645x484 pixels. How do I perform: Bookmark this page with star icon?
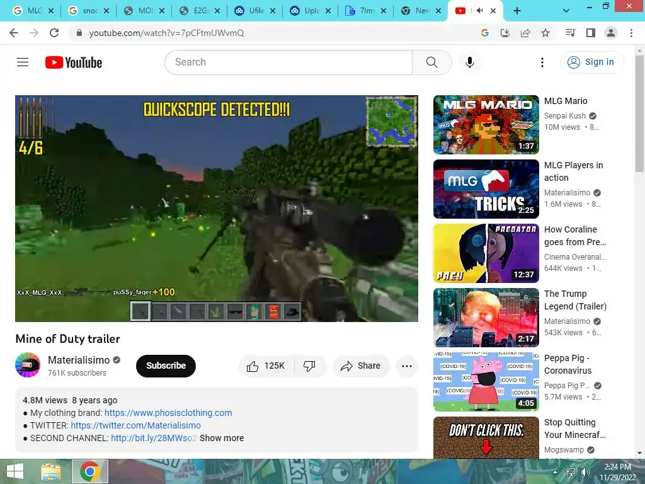pos(545,33)
